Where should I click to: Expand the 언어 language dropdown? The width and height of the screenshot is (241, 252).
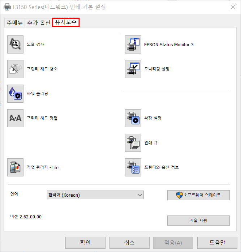tap(95, 195)
